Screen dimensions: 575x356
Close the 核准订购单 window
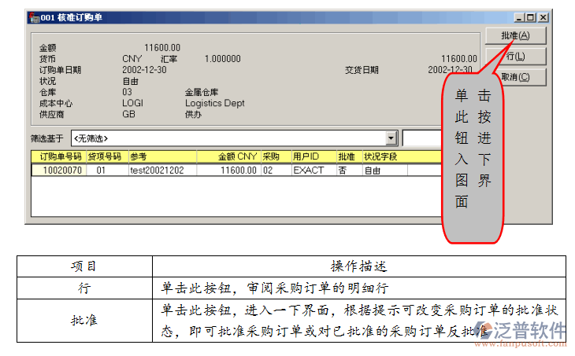pyautogui.click(x=543, y=17)
